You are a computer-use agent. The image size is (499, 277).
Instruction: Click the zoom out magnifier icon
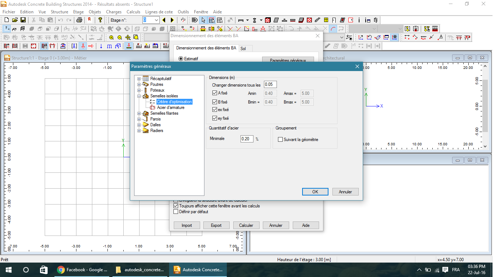click(x=119, y=37)
